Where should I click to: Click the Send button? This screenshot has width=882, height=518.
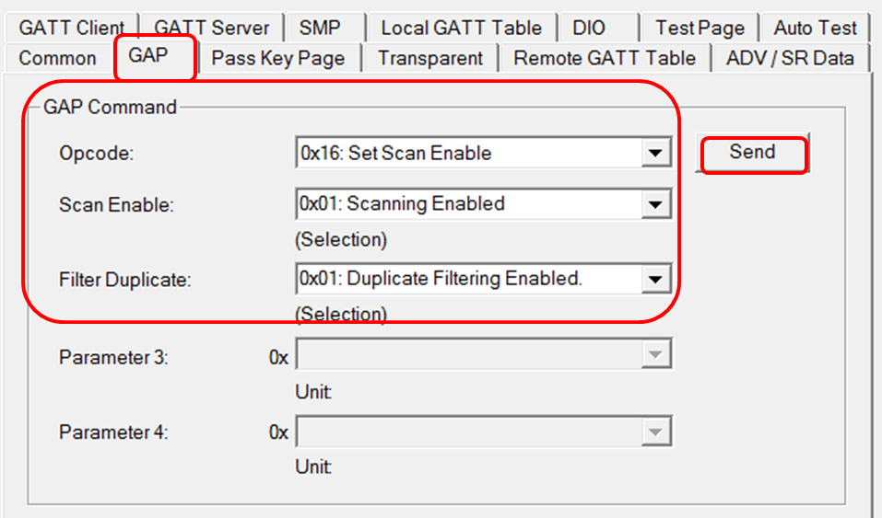pyautogui.click(x=752, y=153)
